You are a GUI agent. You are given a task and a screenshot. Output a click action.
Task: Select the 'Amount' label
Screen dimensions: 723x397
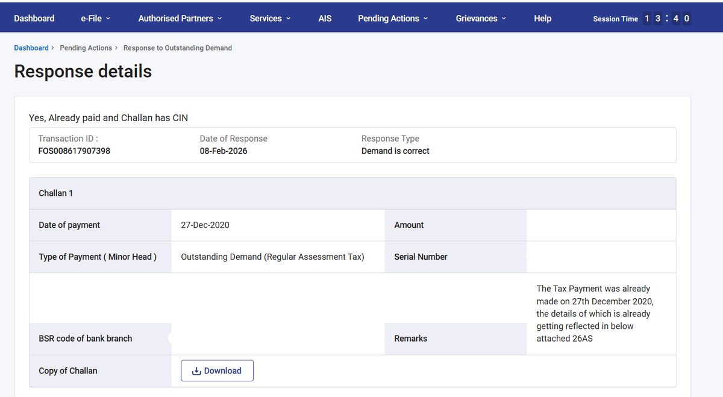(409, 225)
